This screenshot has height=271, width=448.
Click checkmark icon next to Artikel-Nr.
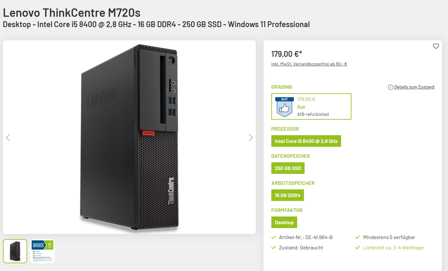274,237
